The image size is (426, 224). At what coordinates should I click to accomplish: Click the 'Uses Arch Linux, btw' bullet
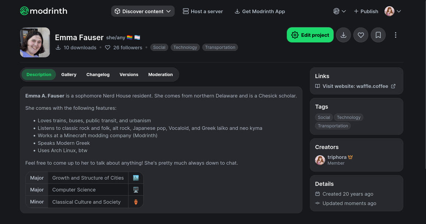pos(63,150)
